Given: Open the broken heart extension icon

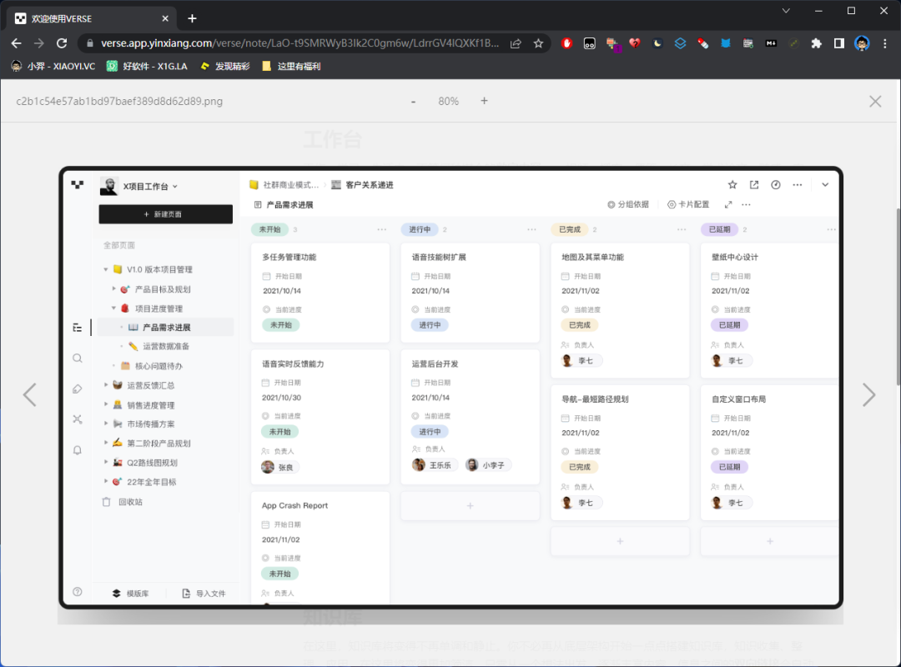Looking at the screenshot, I should [635, 43].
